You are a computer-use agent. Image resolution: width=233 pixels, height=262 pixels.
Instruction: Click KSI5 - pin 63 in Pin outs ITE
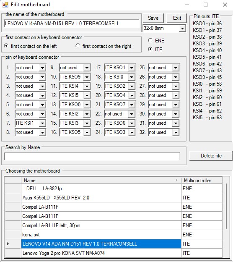pos(207,118)
